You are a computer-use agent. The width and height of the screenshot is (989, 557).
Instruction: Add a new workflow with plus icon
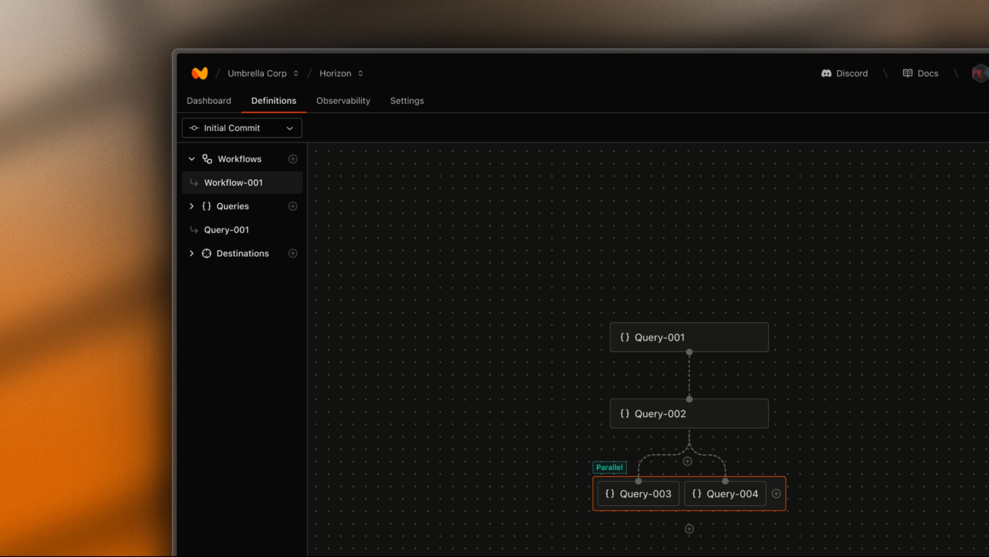coord(293,159)
